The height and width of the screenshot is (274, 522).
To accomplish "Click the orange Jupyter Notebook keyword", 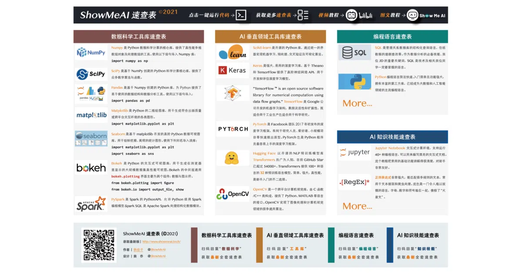I will click(x=390, y=148).
